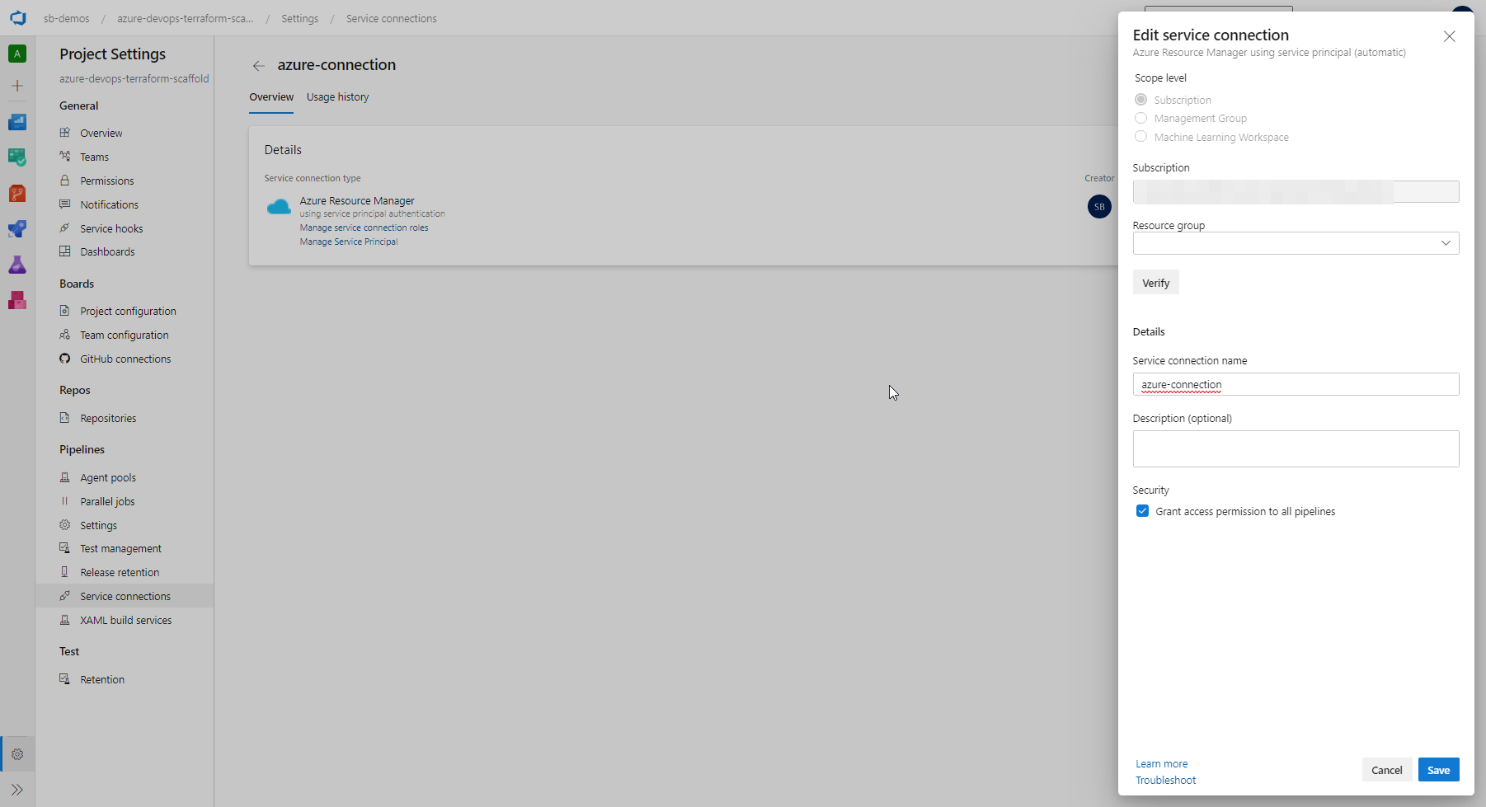Viewport: 1486px width, 807px height.
Task: Expand the left navigation with double-chevron icon
Action: click(x=17, y=790)
